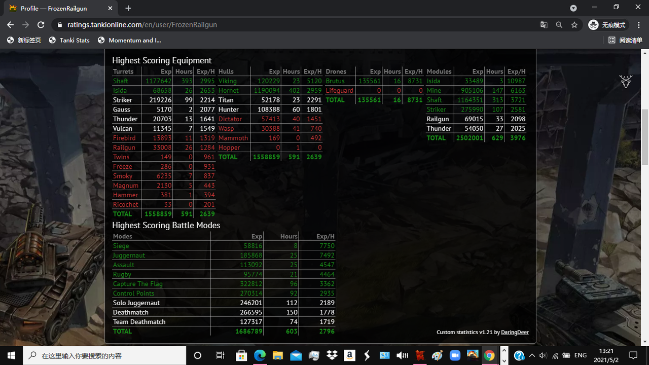The height and width of the screenshot is (365, 649).
Task: Launch Microsoft Edge from taskbar
Action: pyautogui.click(x=260, y=355)
